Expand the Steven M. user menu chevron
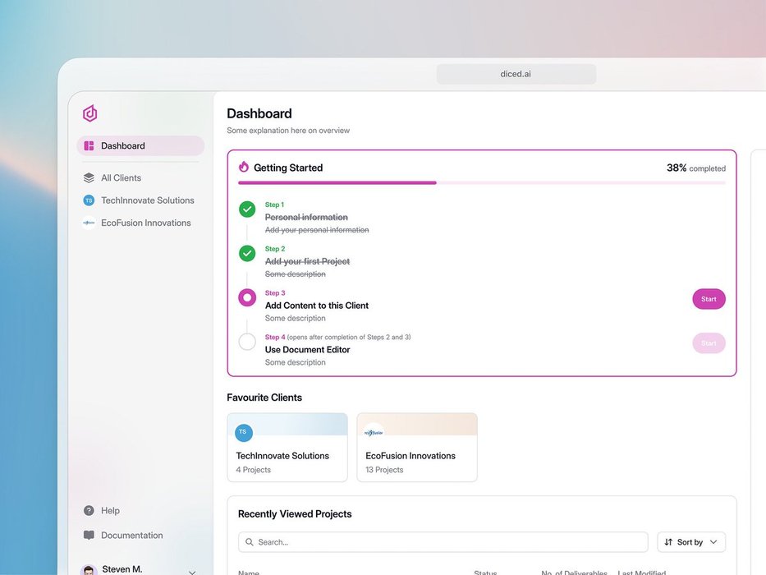766x575 pixels. pyautogui.click(x=192, y=572)
